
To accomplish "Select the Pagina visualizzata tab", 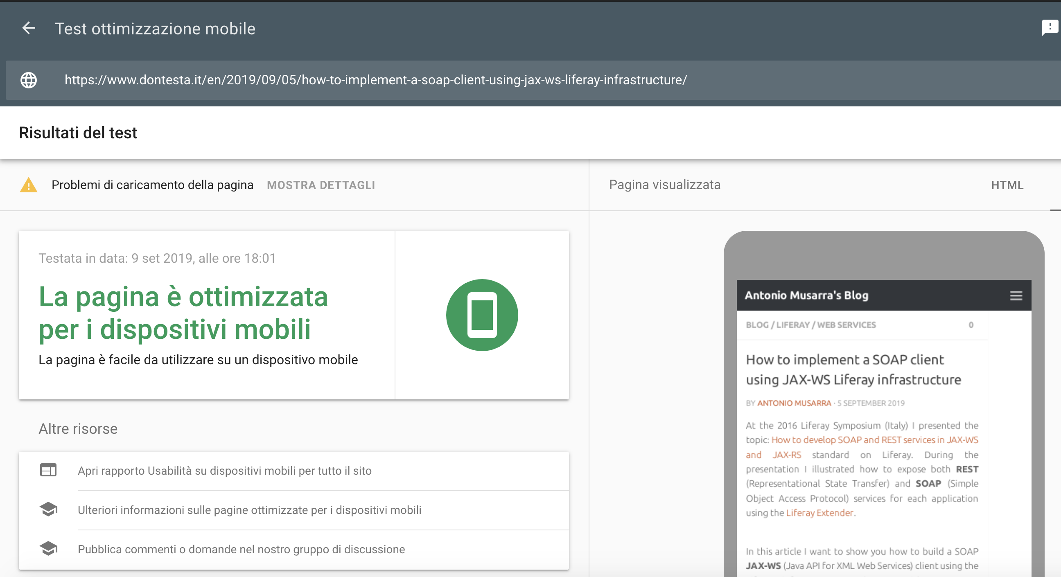I will [x=664, y=185].
